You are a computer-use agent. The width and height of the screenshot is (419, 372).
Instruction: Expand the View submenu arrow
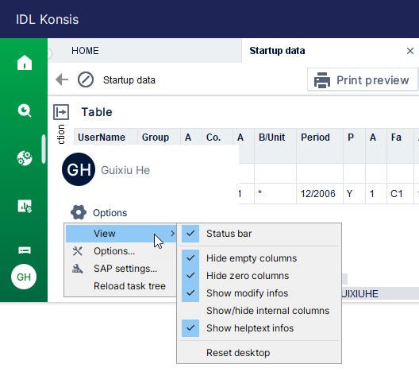coord(173,234)
